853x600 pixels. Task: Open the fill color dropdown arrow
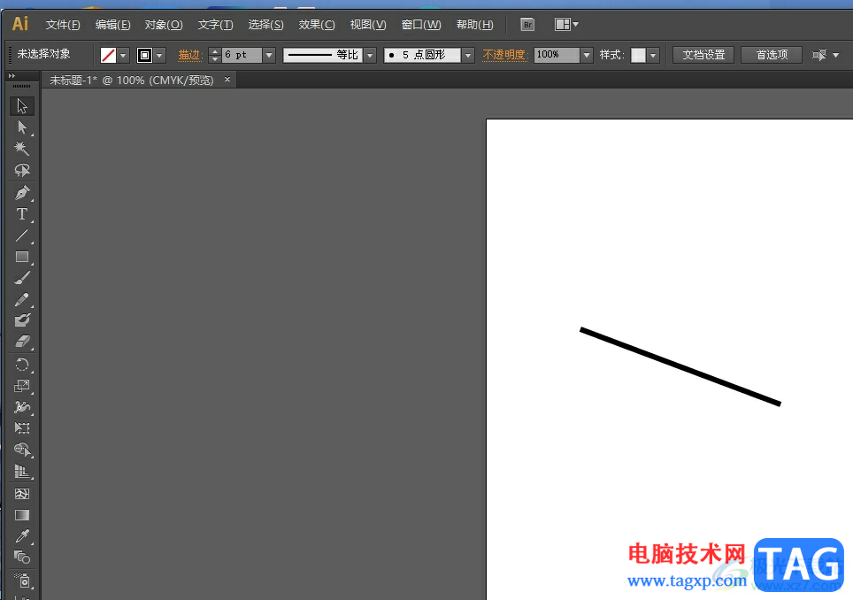coord(124,55)
